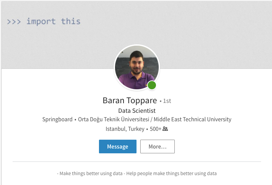View the 500+ connections count

tap(156, 129)
